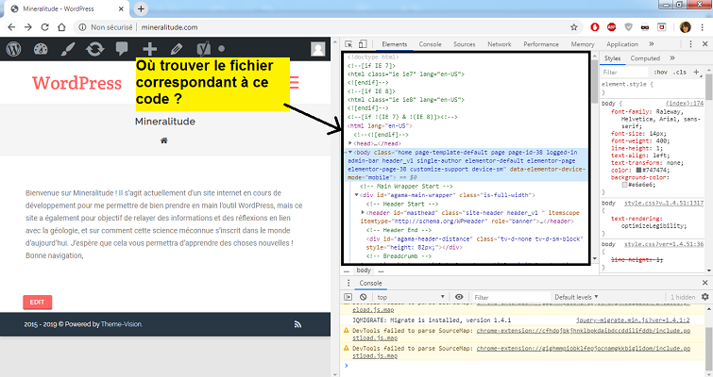713x377 pixels.
Task: Expand the head element node
Action: click(350, 143)
